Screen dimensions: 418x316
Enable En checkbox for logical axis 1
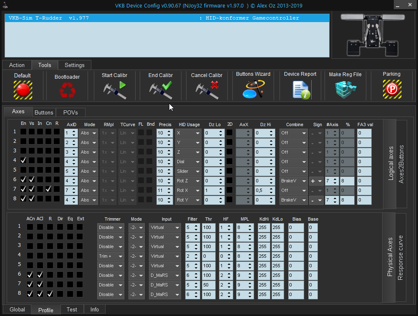tap(23, 132)
